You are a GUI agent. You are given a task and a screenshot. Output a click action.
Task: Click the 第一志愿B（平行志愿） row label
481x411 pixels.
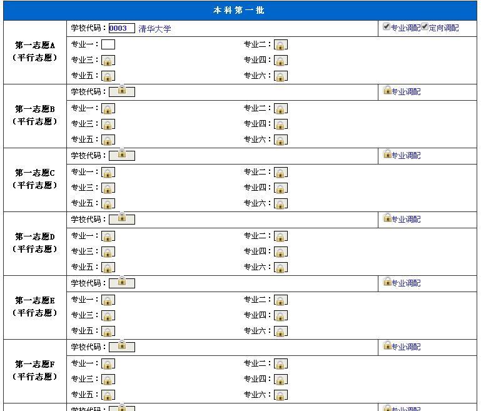pos(34,115)
